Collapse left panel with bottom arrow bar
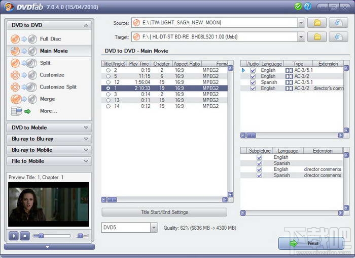 coord(49,247)
